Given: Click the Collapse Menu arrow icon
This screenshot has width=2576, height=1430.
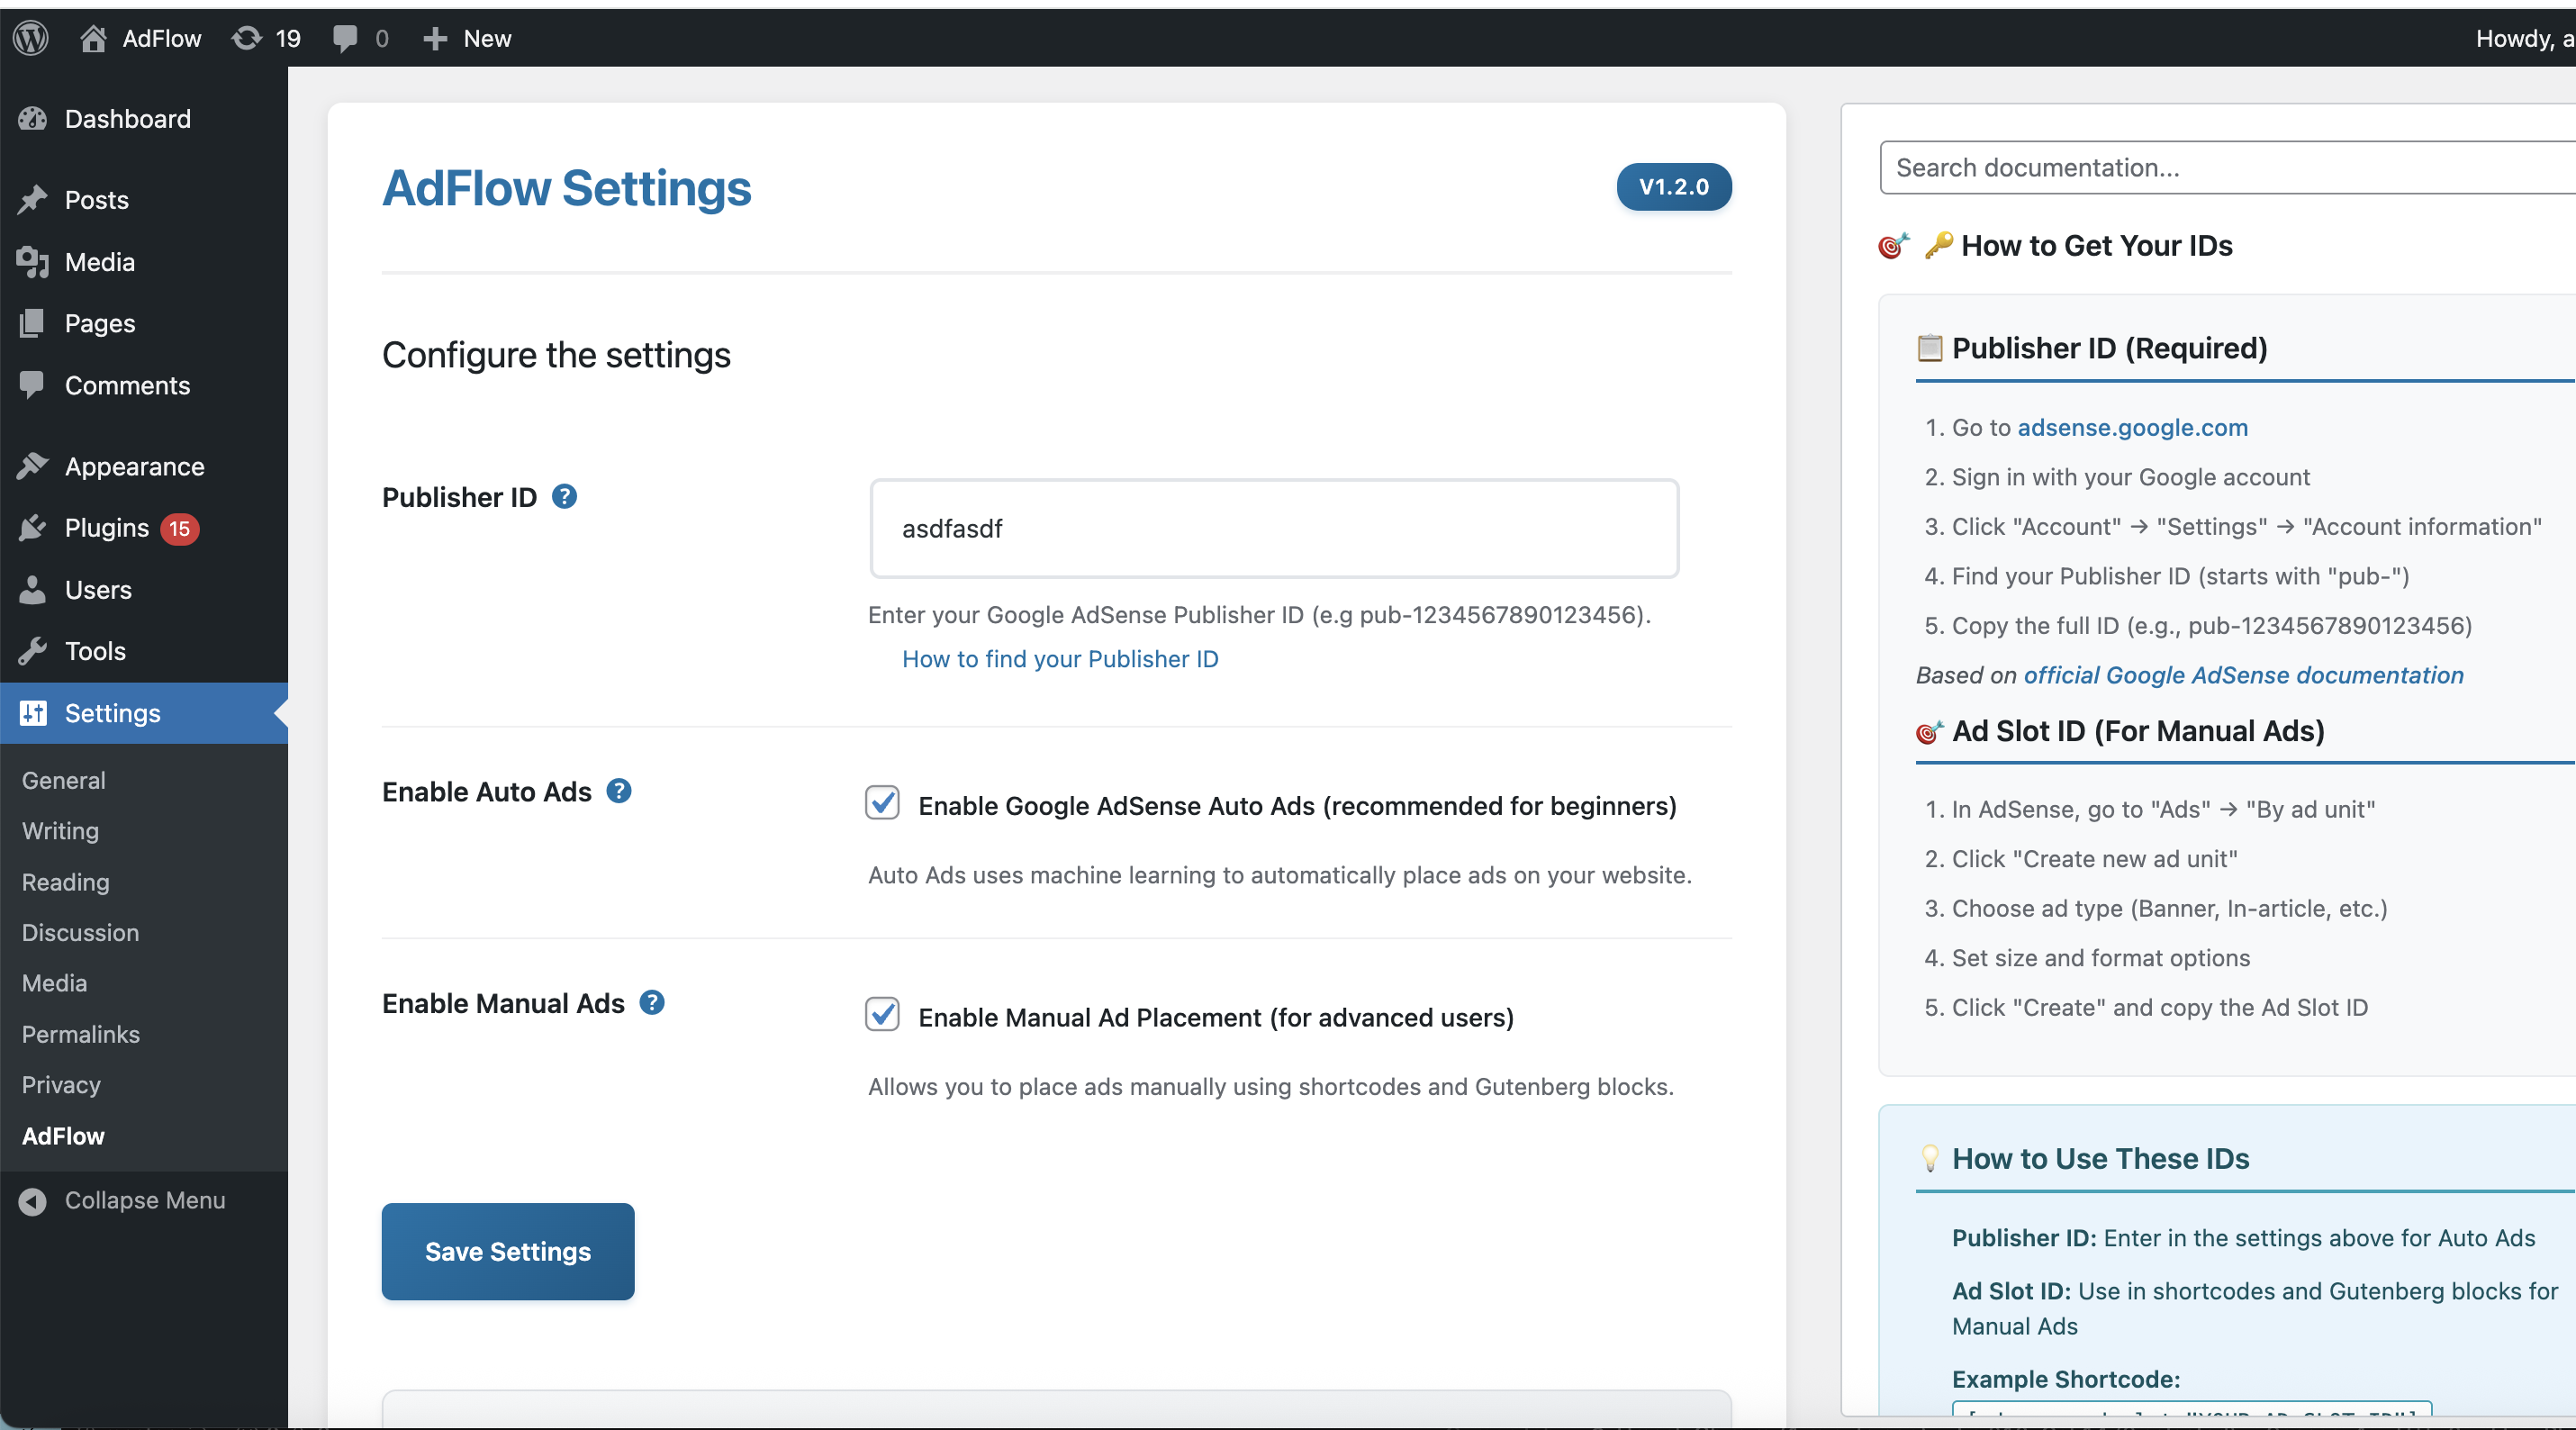Looking at the screenshot, I should click(32, 1201).
